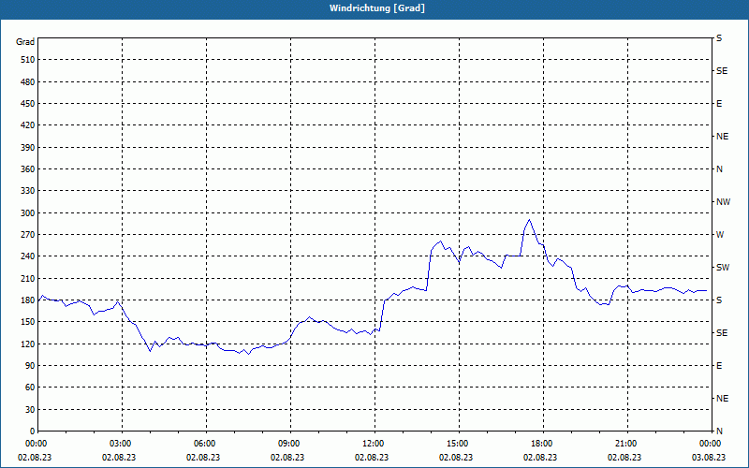The height and width of the screenshot is (468, 749).
Task: Pick the 21:00 time axis label
Action: click(626, 444)
